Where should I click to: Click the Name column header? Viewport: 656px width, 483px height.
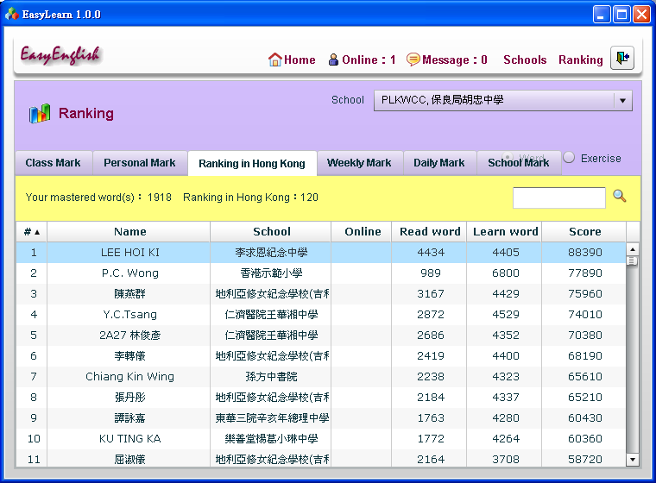130,232
